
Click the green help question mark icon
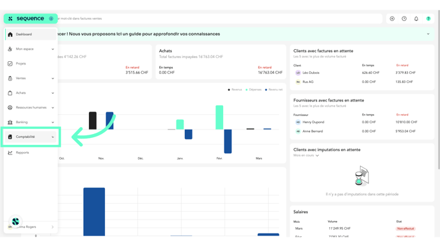coord(428,19)
